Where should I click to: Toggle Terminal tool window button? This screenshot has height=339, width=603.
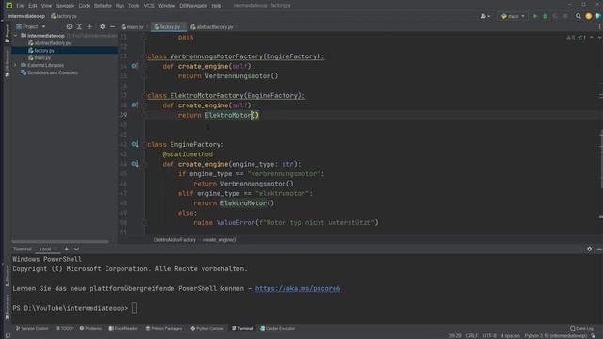tap(242, 329)
